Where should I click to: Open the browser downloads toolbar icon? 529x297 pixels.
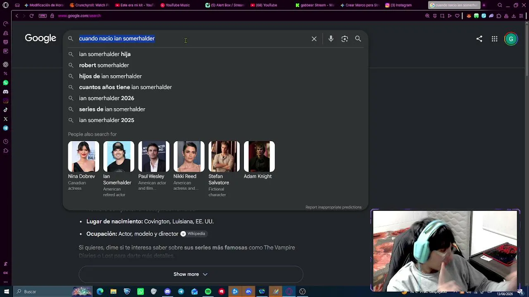click(514, 16)
